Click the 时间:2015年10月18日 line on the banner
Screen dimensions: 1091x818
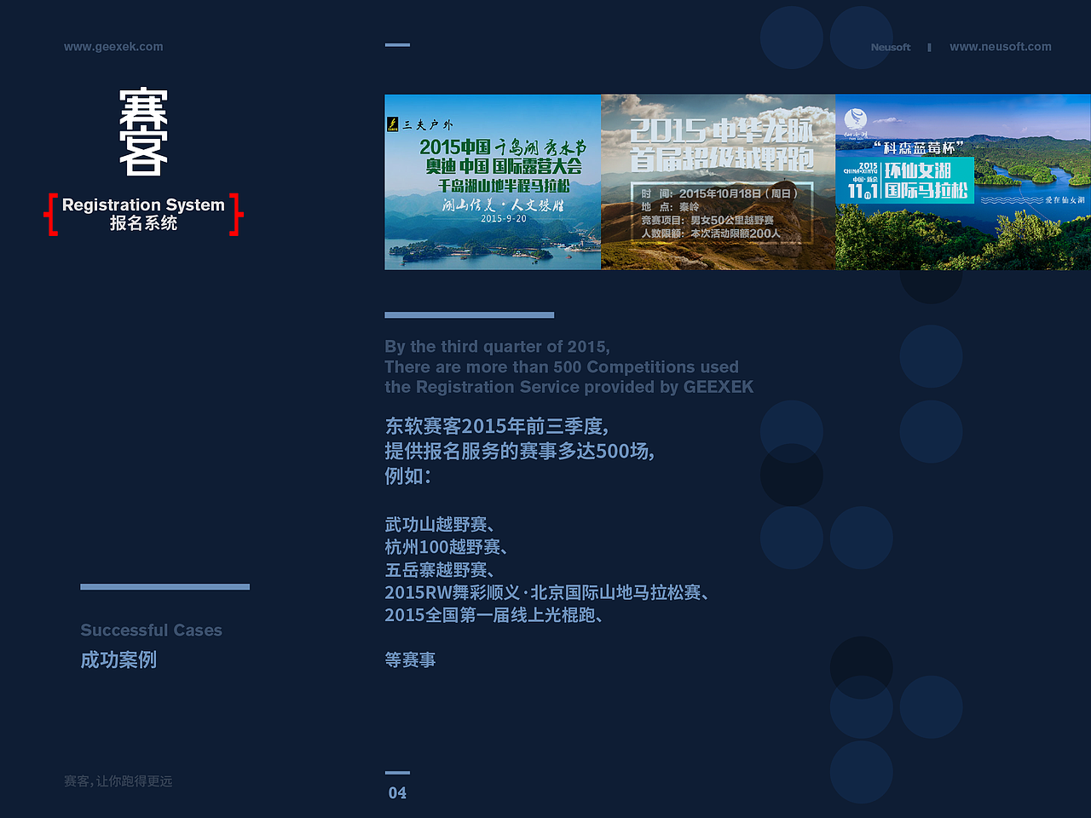[x=720, y=194]
